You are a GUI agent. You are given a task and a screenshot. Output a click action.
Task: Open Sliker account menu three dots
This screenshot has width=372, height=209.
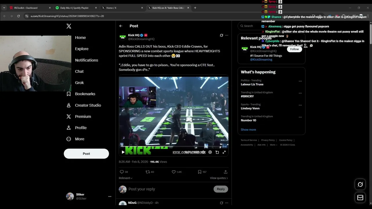click(110, 197)
